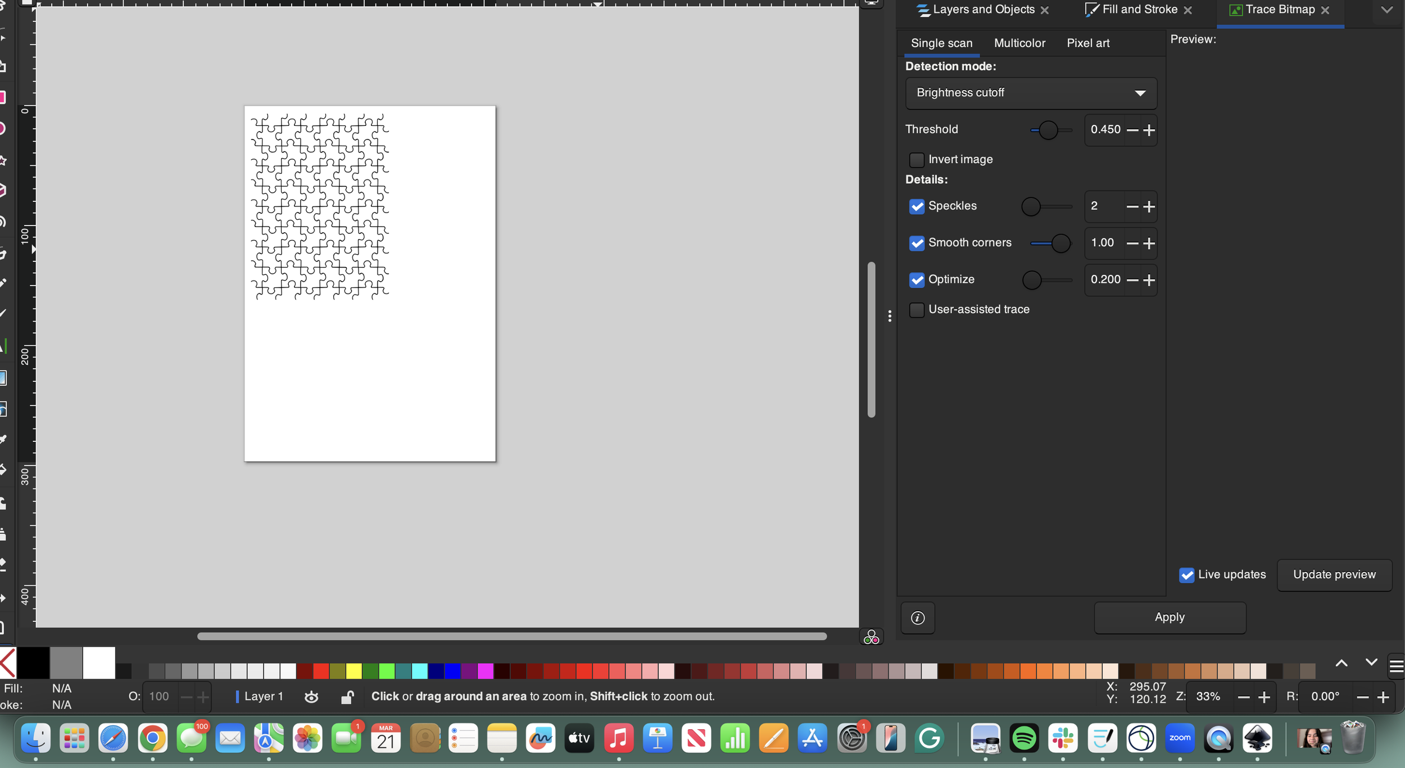Uncheck the Speckles checkbox
1405x768 pixels.
pyautogui.click(x=917, y=206)
